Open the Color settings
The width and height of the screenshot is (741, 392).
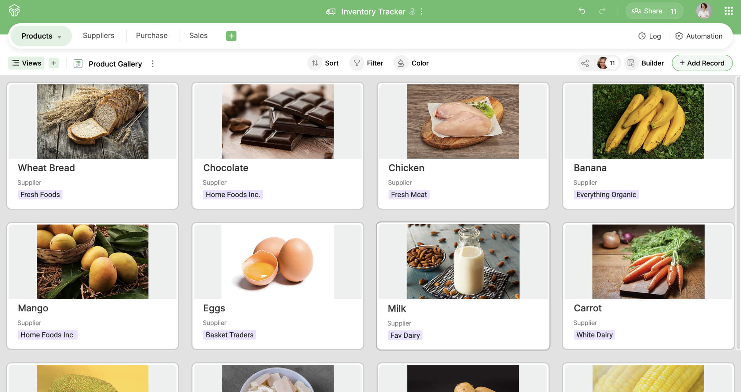pyautogui.click(x=411, y=63)
